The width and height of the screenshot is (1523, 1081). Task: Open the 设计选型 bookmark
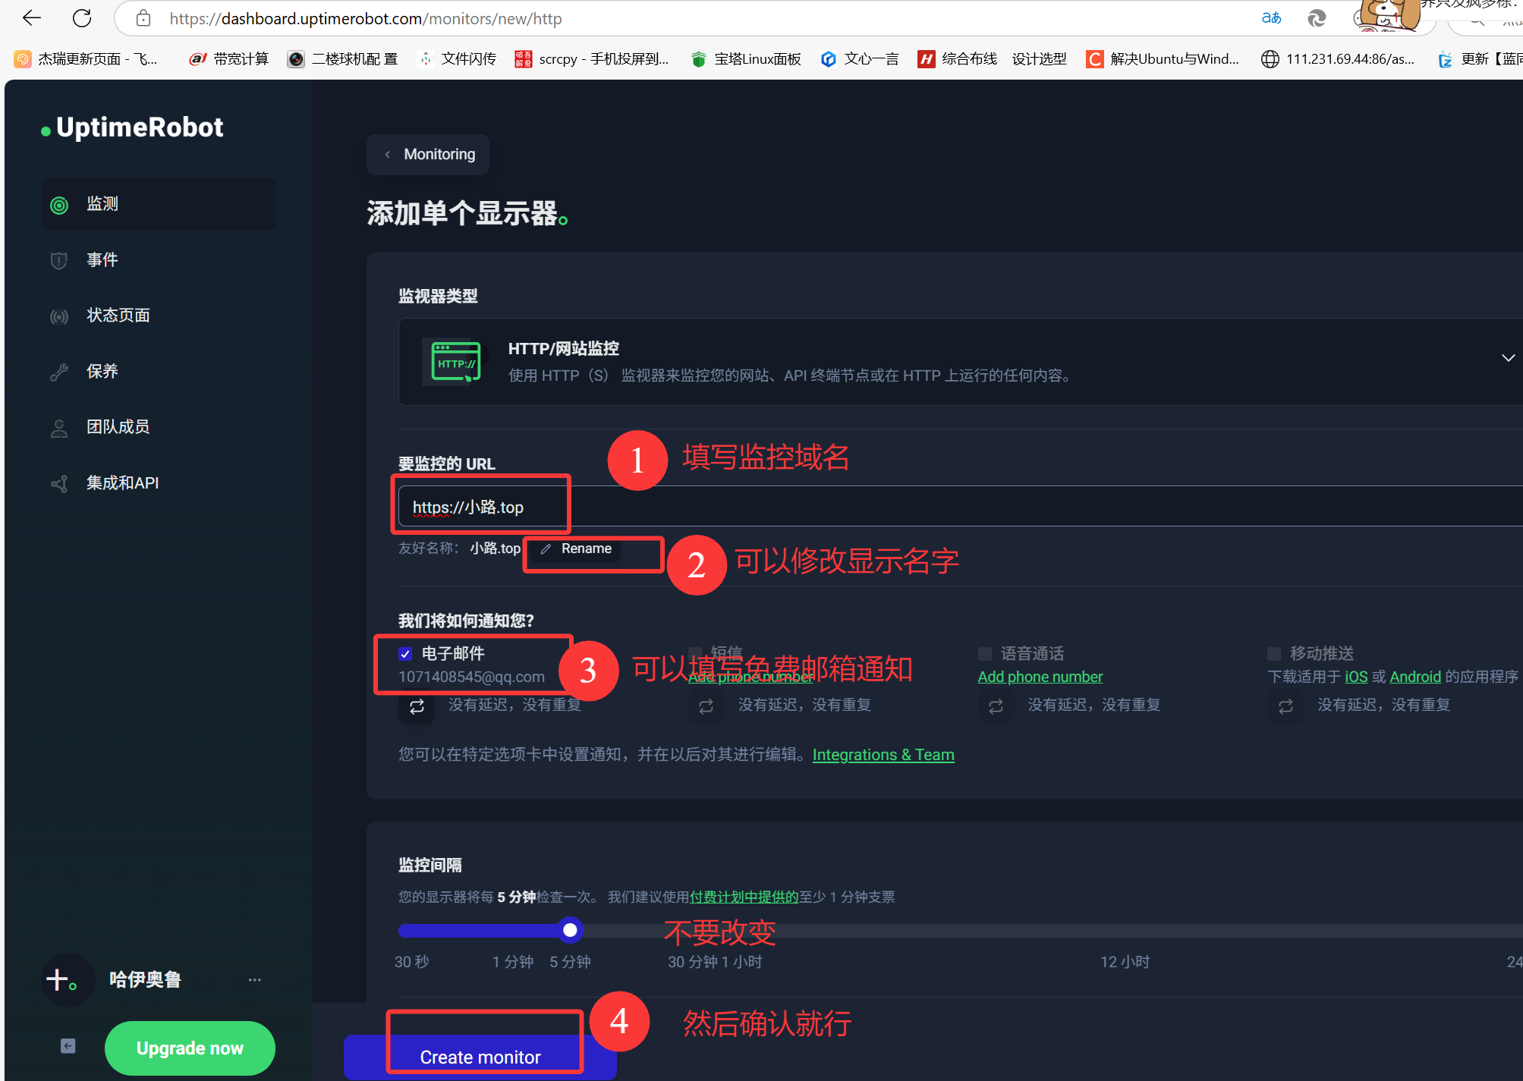pos(1040,59)
